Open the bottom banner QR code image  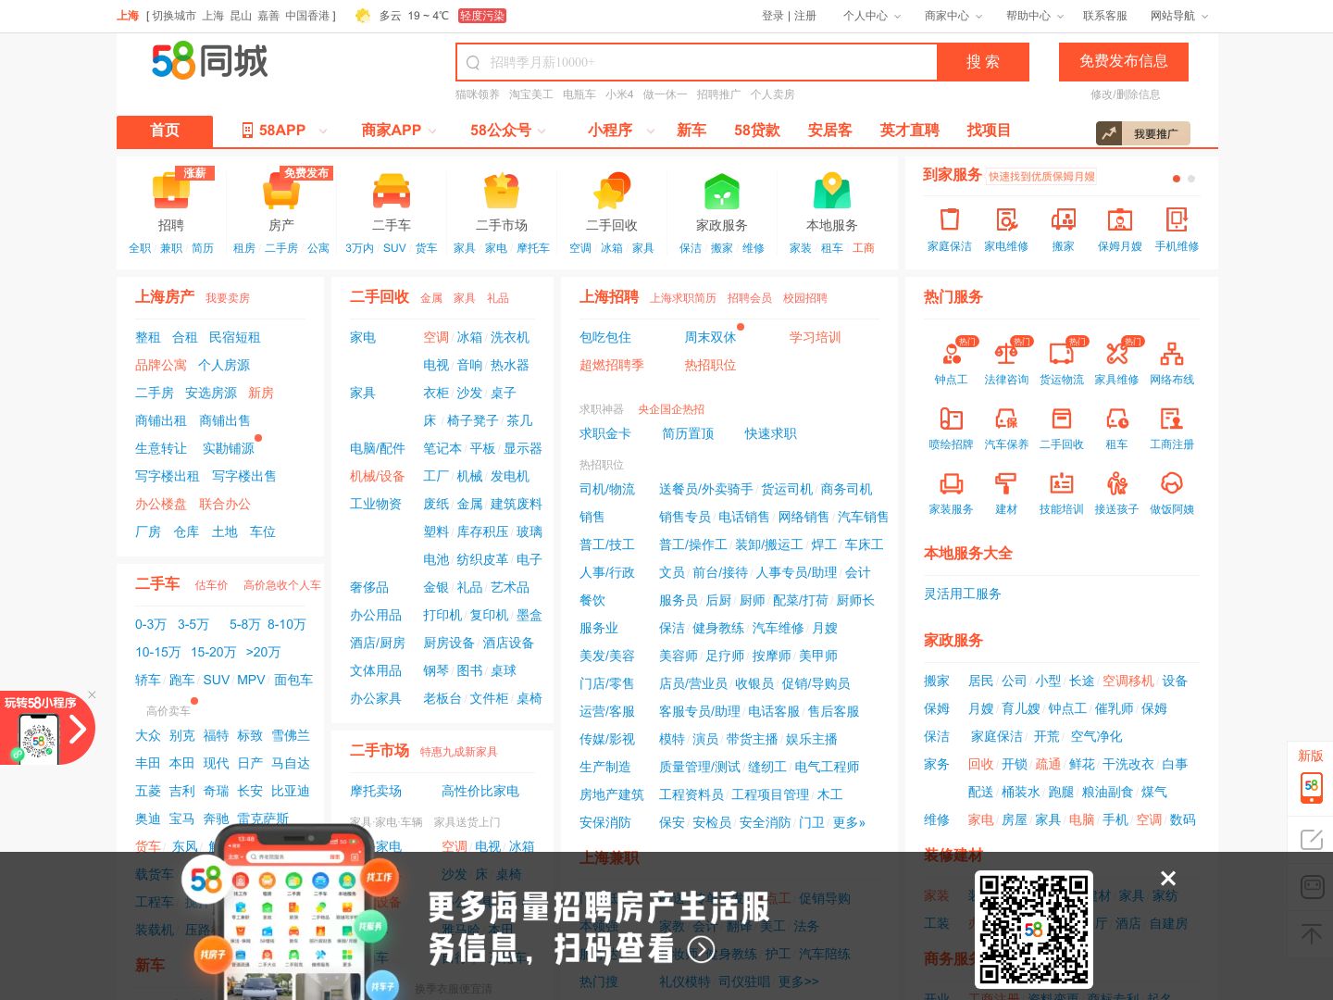(x=1034, y=930)
